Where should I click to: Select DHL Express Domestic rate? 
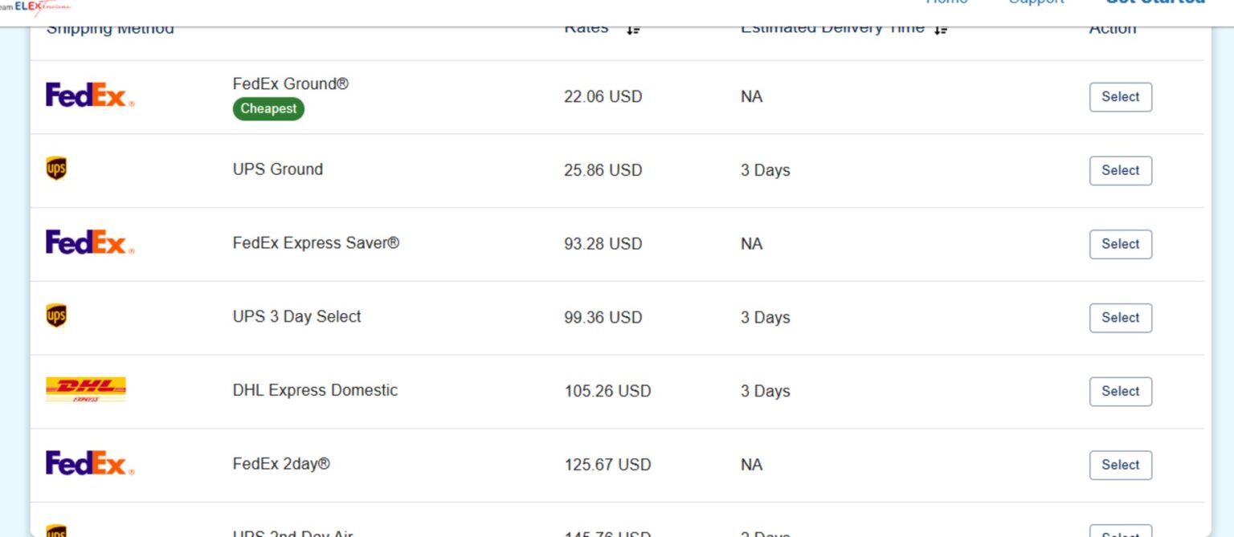click(x=1120, y=391)
